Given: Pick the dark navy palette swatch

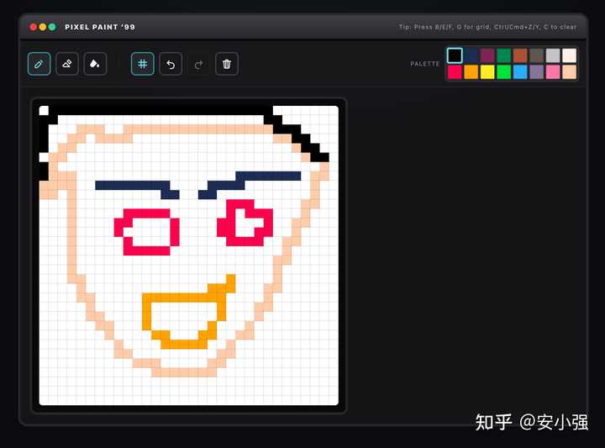Looking at the screenshot, I should 471,55.
